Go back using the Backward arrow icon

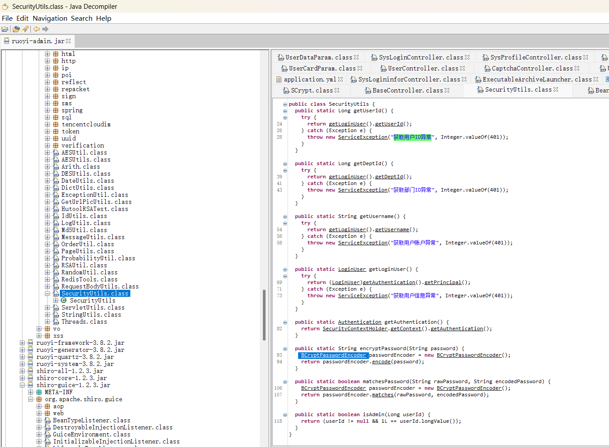[x=37, y=29]
